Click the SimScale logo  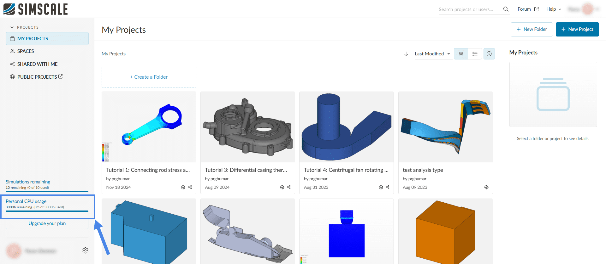[x=36, y=9]
